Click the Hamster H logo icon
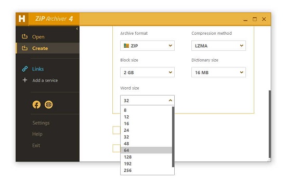286x192 pixels. [22, 19]
